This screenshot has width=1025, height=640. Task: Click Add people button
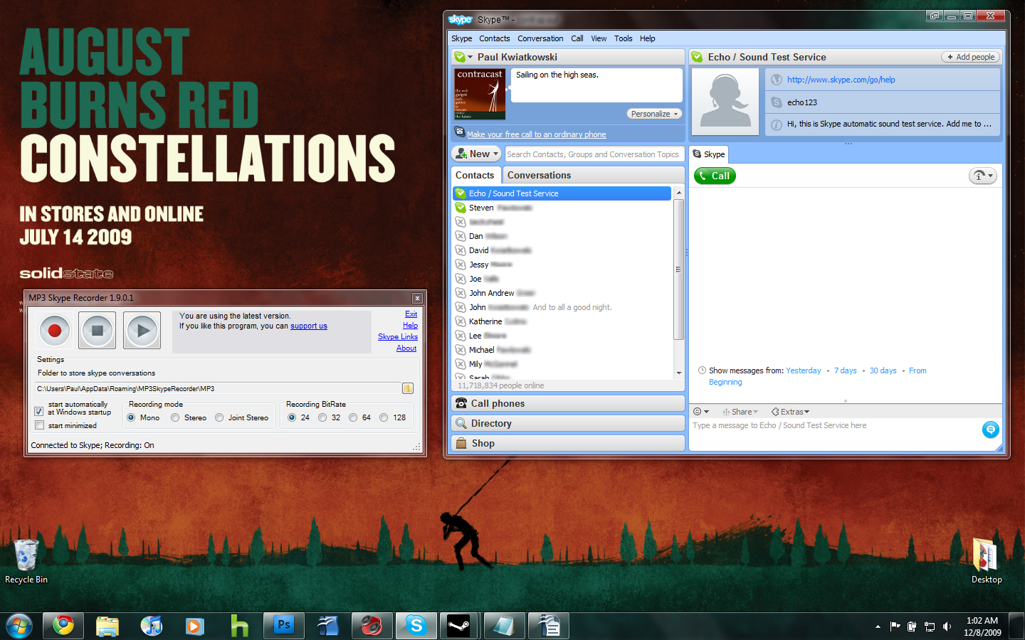tap(971, 57)
